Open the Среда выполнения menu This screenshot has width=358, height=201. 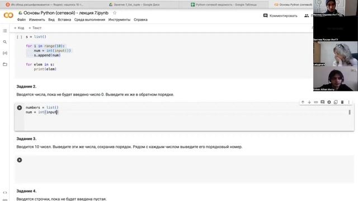[x=89, y=20]
